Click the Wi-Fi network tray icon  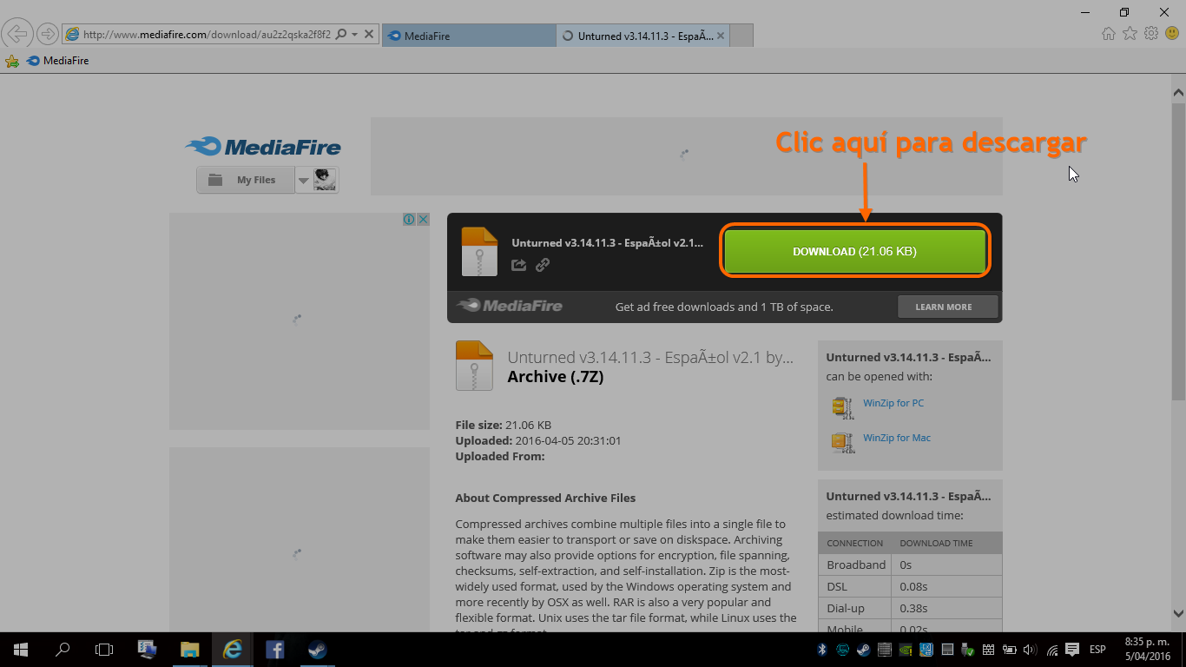tap(1052, 650)
